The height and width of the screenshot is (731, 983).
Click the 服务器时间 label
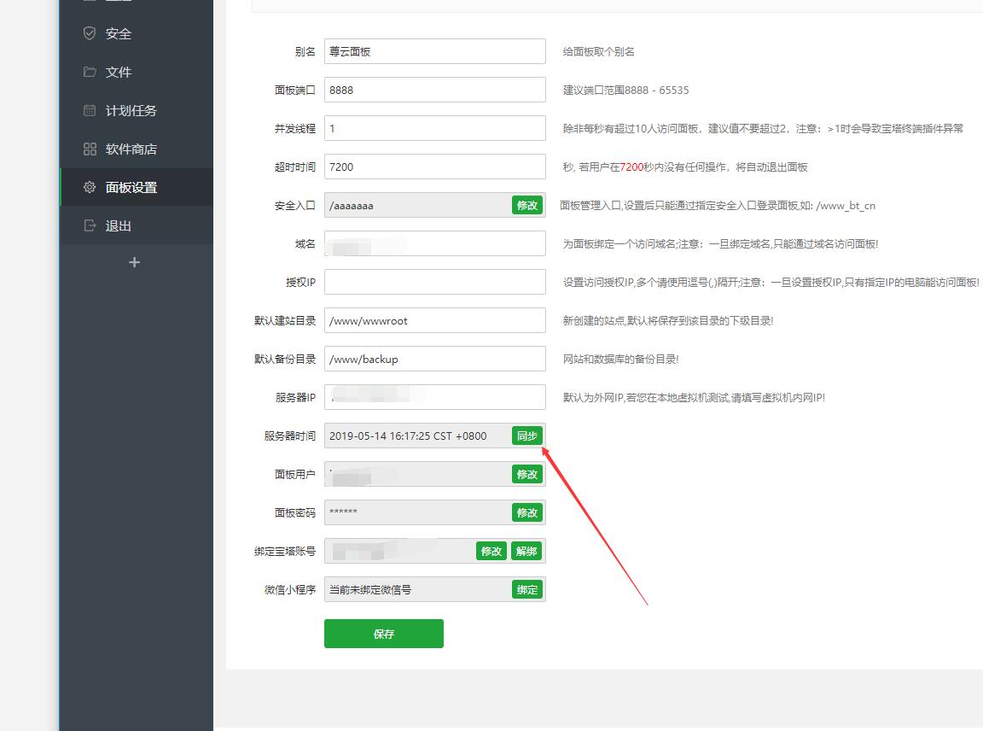[x=289, y=436]
